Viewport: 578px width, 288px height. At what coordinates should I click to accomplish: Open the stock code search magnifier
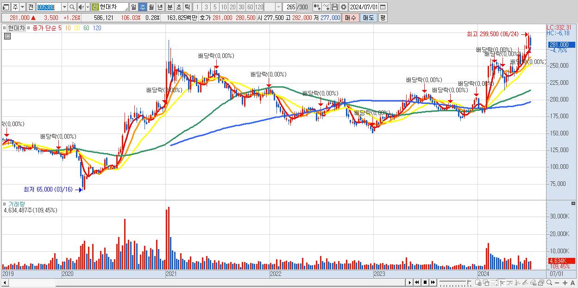(x=72, y=7)
